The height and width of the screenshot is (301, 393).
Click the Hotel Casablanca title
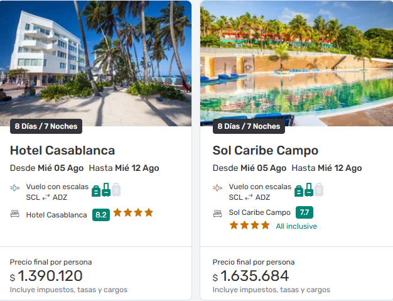tap(62, 151)
